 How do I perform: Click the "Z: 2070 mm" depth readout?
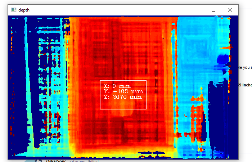(x=122, y=97)
